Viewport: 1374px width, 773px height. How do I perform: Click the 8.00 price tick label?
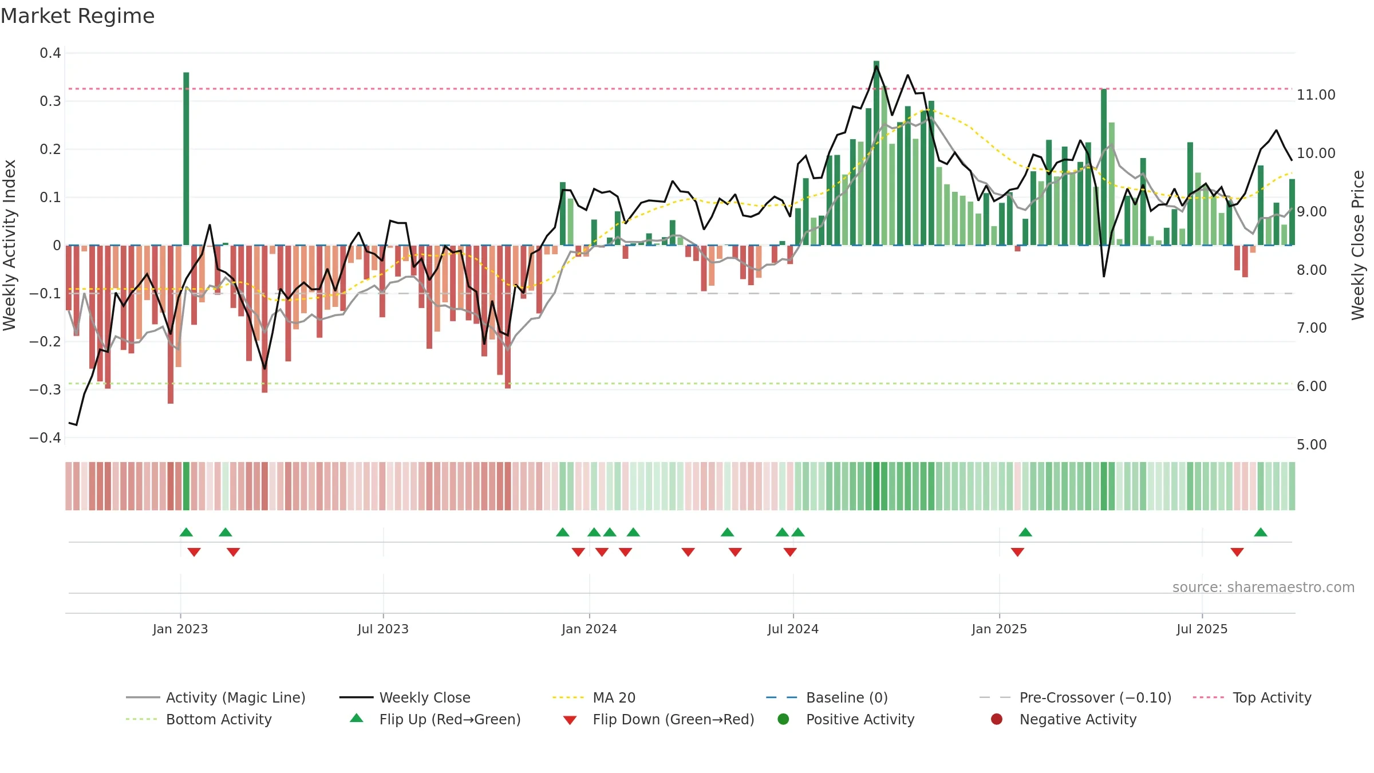(1312, 270)
